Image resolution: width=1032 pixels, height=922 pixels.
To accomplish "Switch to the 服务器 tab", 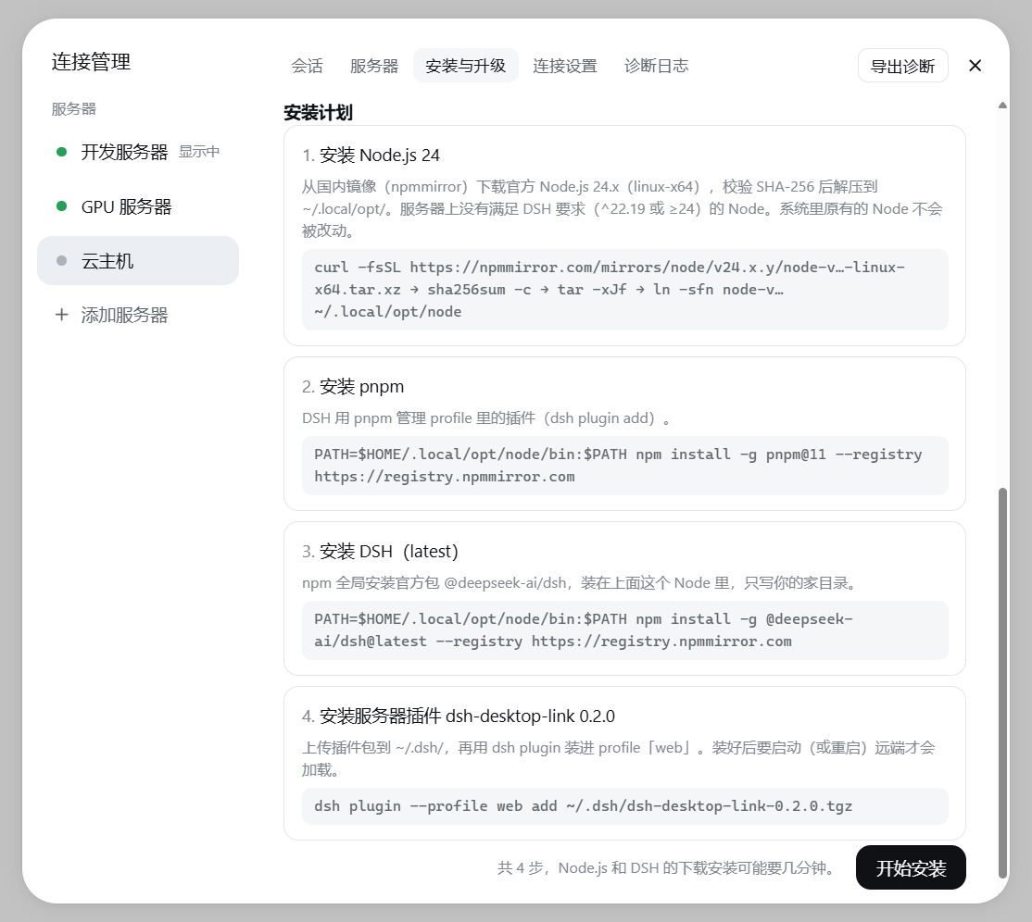I will (374, 66).
